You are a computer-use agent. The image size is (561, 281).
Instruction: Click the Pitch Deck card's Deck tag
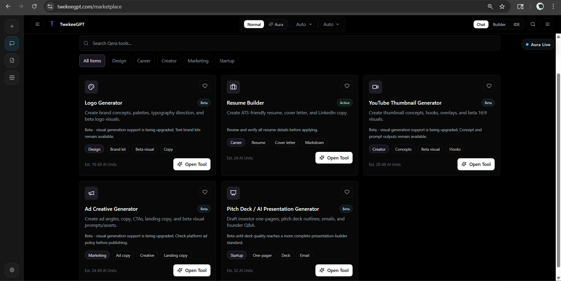point(286,255)
